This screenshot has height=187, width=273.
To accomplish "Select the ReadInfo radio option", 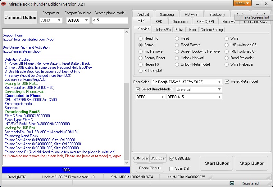I will click(148, 38).
